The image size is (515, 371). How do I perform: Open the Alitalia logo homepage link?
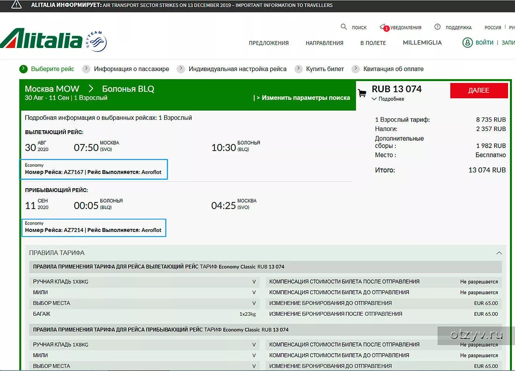[41, 38]
